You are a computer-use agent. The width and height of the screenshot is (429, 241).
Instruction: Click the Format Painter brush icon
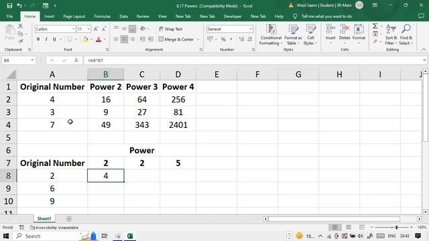(x=21, y=42)
